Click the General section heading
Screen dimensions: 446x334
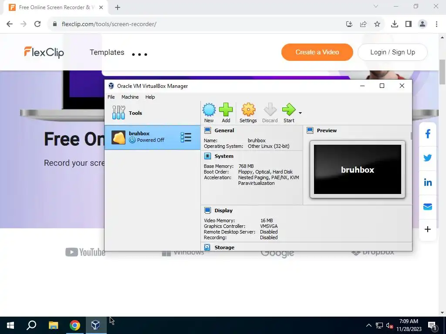pos(224,130)
